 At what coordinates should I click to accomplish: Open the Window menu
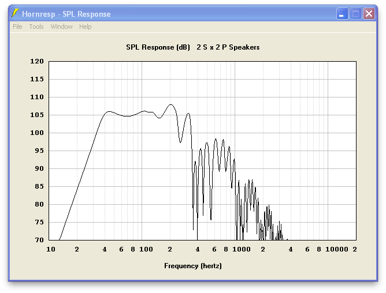coord(61,27)
